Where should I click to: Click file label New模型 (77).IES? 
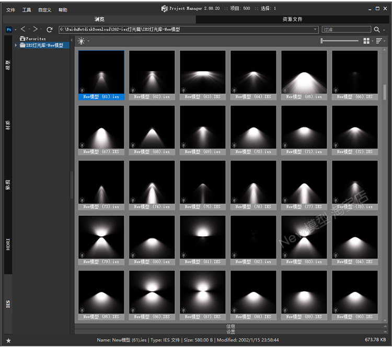click(304, 207)
